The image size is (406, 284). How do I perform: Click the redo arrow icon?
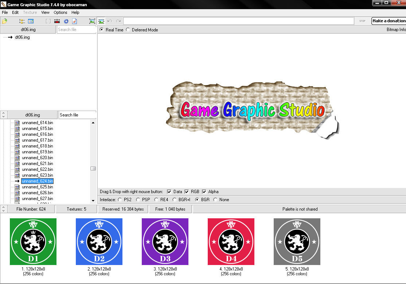(x=118, y=21)
